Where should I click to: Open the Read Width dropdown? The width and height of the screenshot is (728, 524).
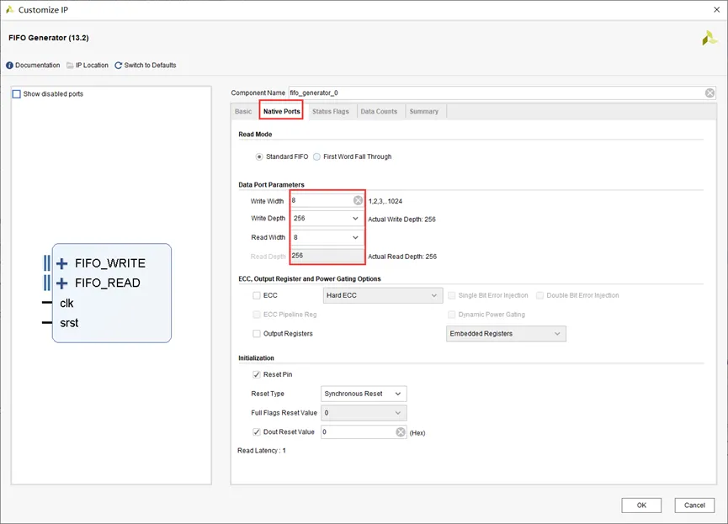point(327,238)
